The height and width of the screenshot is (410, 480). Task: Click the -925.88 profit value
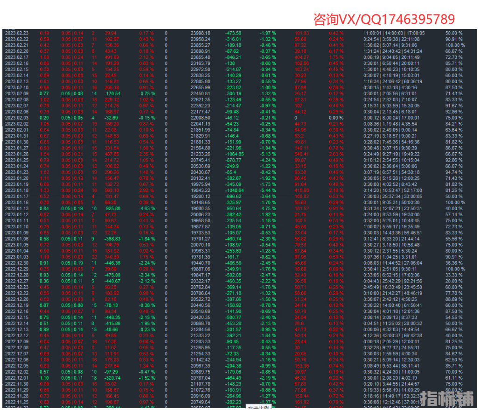pyautogui.click(x=112, y=208)
